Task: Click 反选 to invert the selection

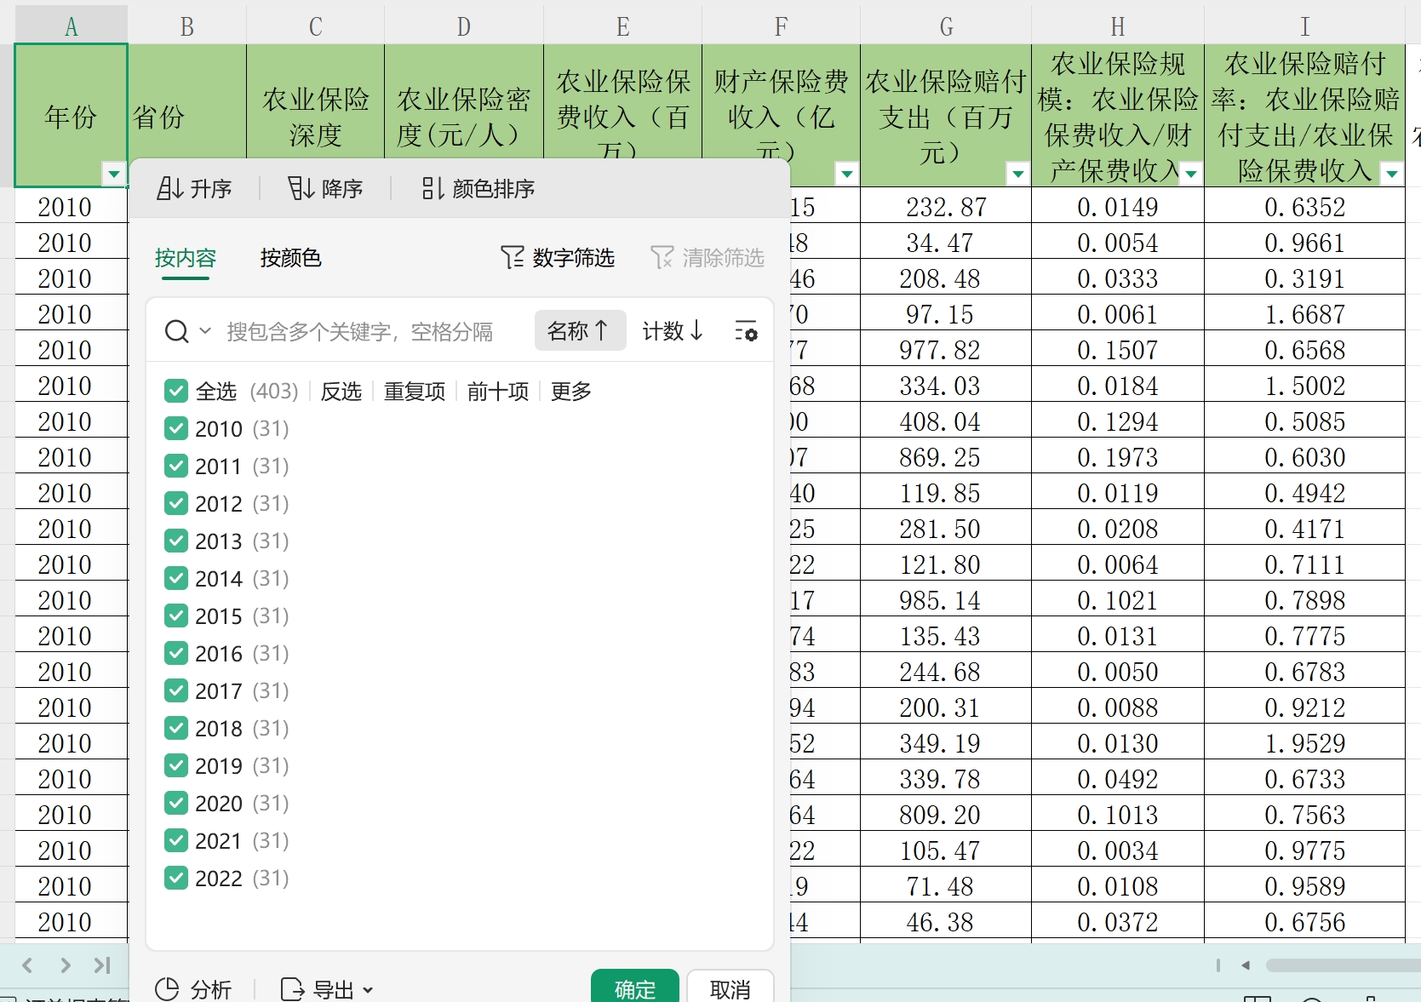Action: coord(341,391)
